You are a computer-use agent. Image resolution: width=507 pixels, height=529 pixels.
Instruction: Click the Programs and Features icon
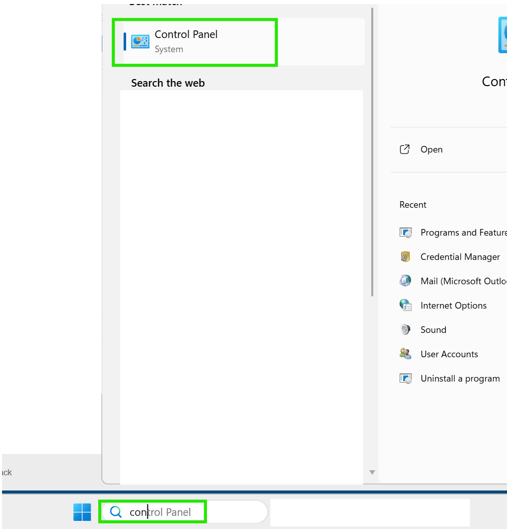406,233
